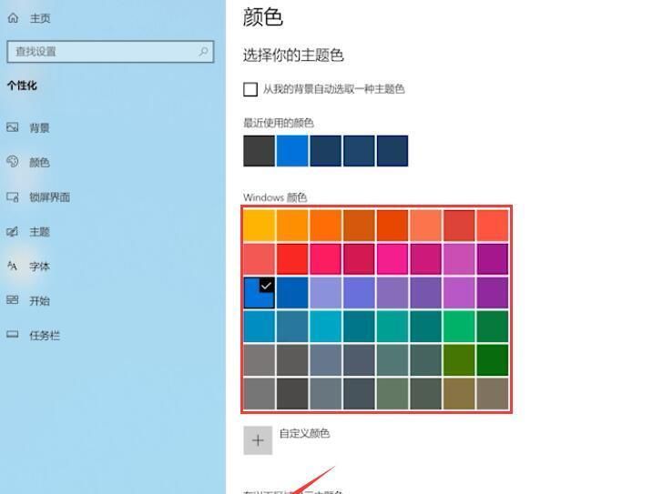663x494 pixels.
Task: Click the Themes icon in the sidebar
Action: coord(12,231)
